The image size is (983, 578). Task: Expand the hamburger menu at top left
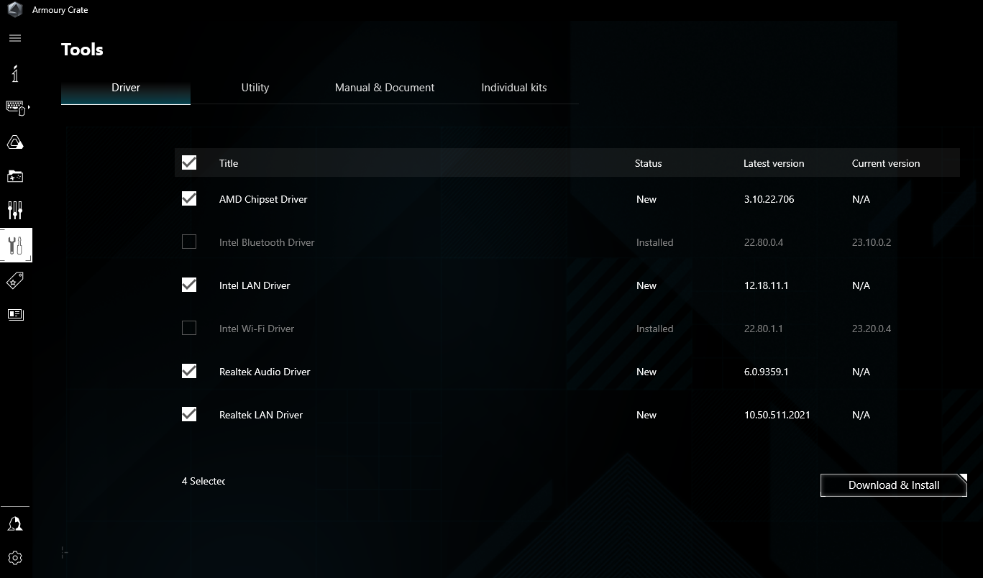[14, 37]
